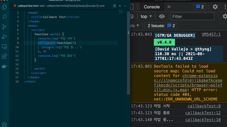This screenshot has width=227, height=127.
Task: Click the callbackTest.html breadcrumb segment
Action: coord(56,6)
